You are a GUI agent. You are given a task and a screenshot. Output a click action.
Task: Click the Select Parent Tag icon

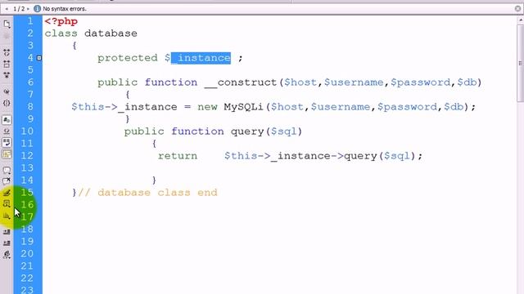tap(7, 91)
